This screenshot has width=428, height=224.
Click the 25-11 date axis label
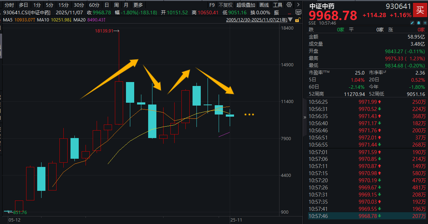point(236,220)
